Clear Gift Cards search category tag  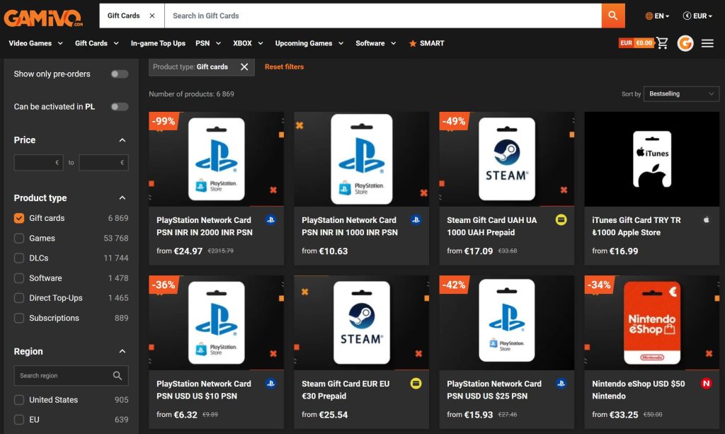click(x=153, y=16)
